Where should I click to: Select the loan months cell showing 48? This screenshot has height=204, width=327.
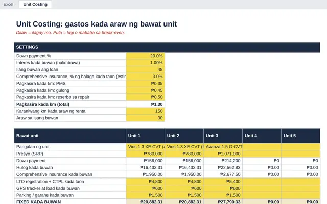click(x=145, y=69)
